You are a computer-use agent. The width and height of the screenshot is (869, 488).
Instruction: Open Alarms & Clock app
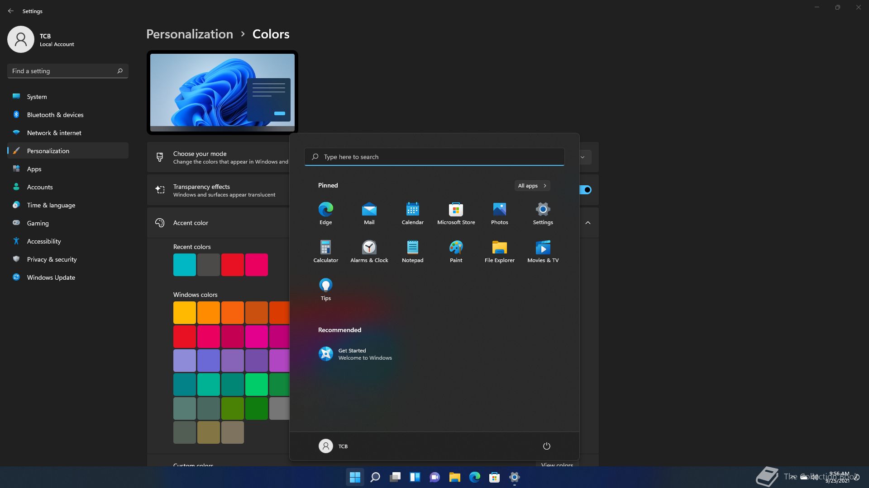click(369, 251)
